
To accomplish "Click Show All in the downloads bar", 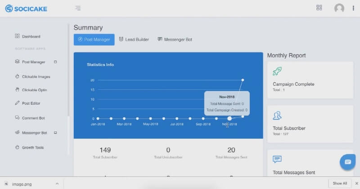I will (340, 183).
